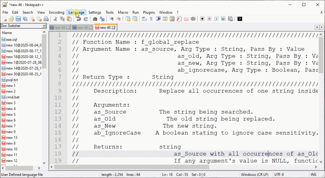Image resolution: width=325 pixels, height=178 pixels.
Task: Toggle the indent guide toolbar icon
Action: click(x=158, y=19)
